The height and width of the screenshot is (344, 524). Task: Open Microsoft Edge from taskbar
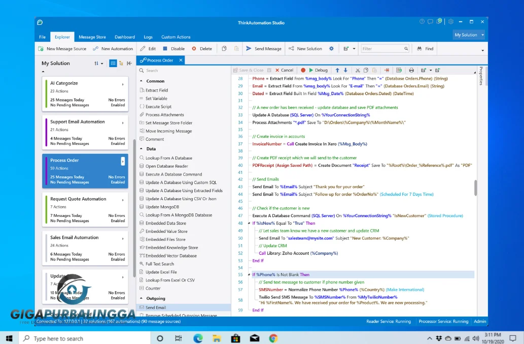[x=198, y=338]
